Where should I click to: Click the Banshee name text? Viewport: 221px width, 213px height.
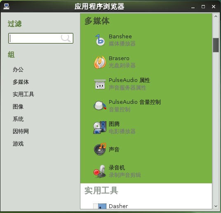(120, 37)
